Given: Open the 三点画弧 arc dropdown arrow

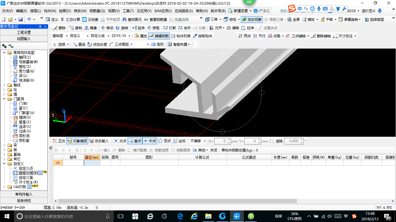Looking at the screenshot, I should coord(131,44).
